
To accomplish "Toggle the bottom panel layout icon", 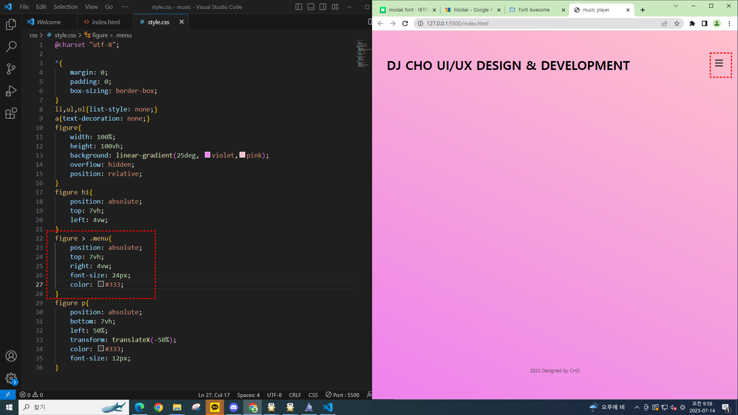I will coord(311,7).
